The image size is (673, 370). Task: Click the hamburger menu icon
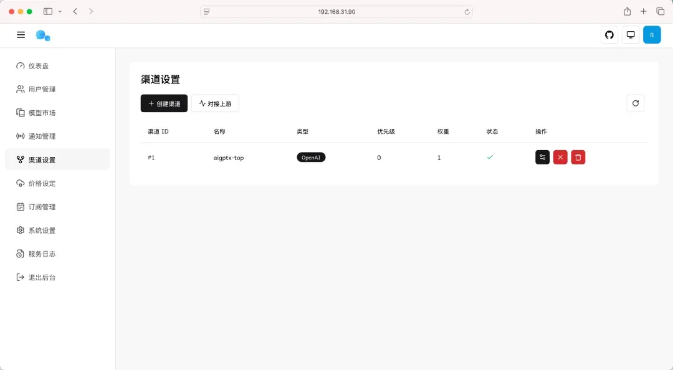pos(21,35)
